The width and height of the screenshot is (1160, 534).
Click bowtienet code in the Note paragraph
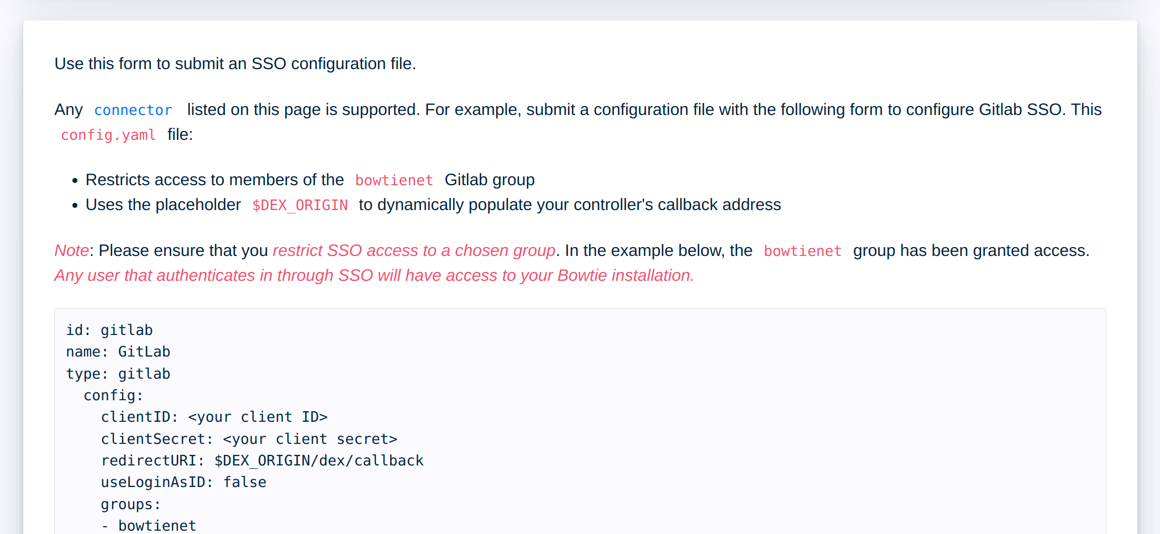pos(802,252)
